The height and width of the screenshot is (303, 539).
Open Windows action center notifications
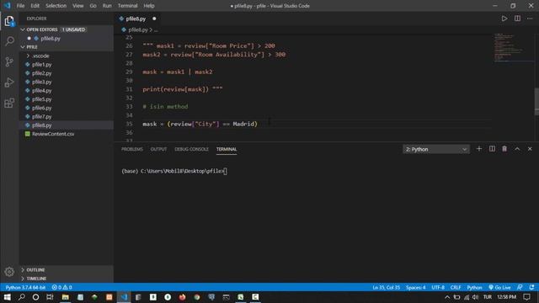click(x=526, y=297)
